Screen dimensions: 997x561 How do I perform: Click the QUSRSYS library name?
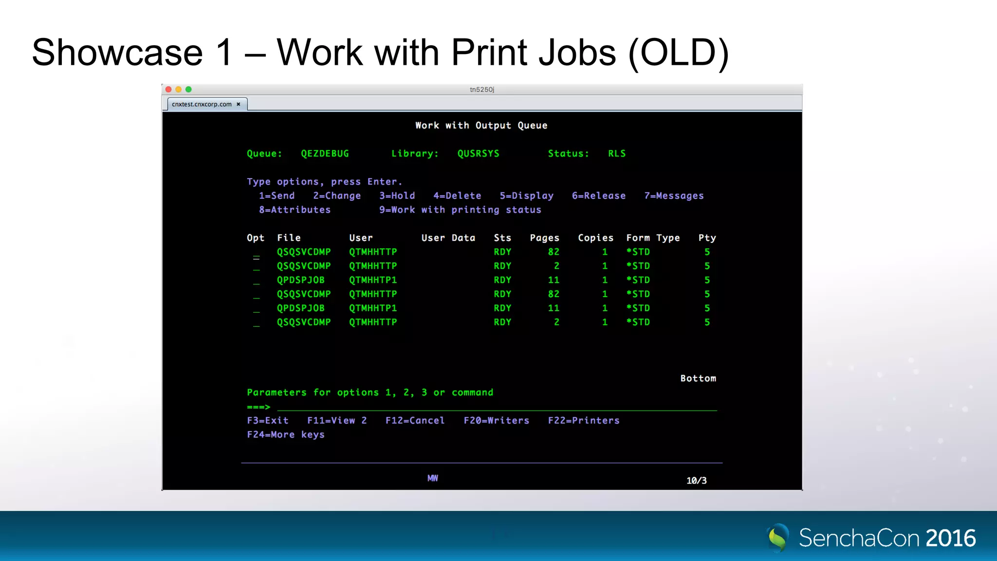coord(479,153)
